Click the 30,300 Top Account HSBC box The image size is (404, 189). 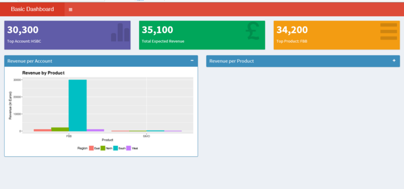pyautogui.click(x=67, y=35)
